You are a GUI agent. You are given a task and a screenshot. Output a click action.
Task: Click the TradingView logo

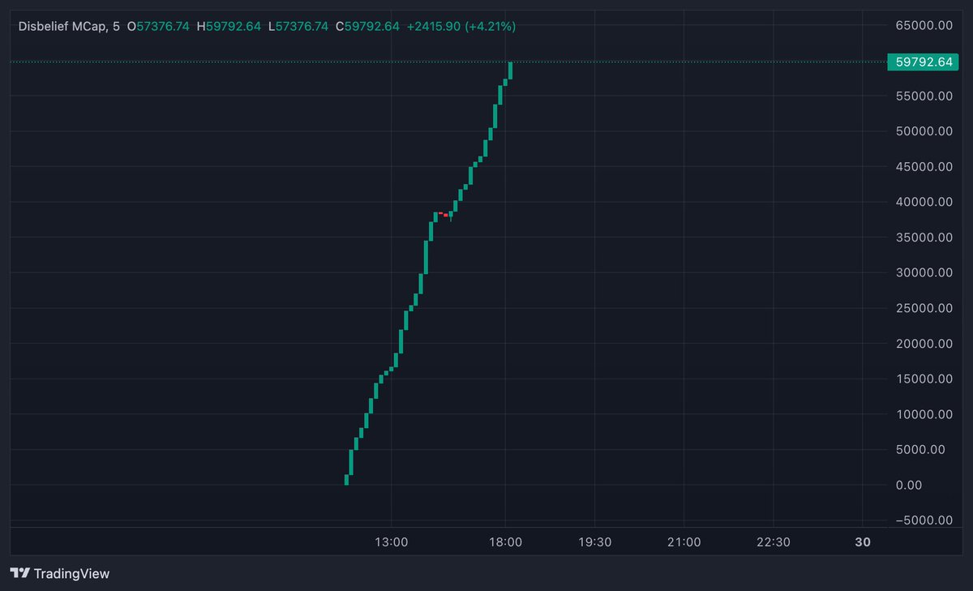[x=60, y=573]
